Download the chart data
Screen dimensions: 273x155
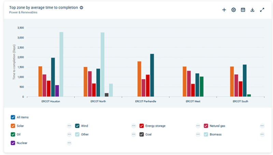click(253, 10)
